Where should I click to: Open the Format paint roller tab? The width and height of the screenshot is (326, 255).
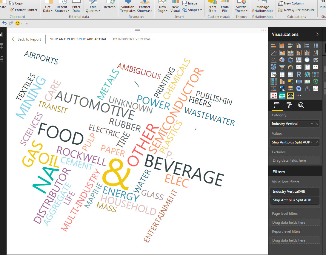(289, 106)
